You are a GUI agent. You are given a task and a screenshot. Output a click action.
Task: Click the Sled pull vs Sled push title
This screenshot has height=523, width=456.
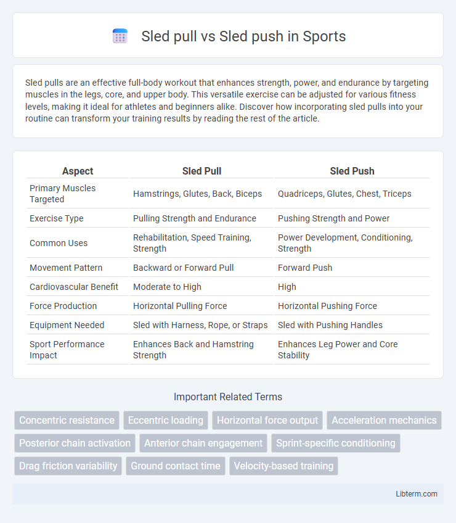[243, 36]
